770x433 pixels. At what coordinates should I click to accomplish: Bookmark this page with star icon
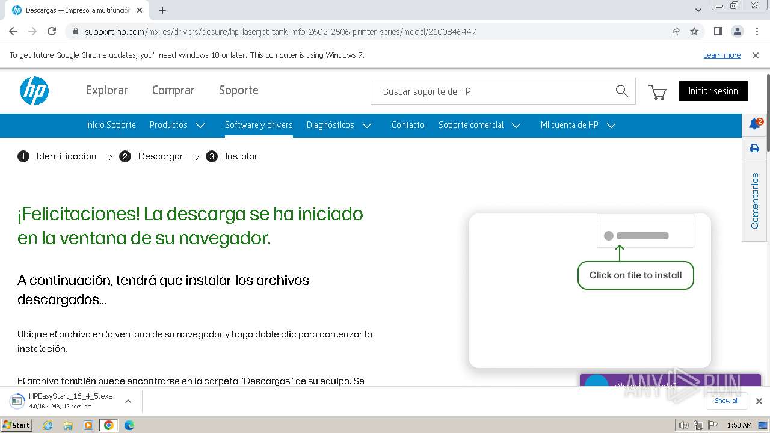[694, 31]
